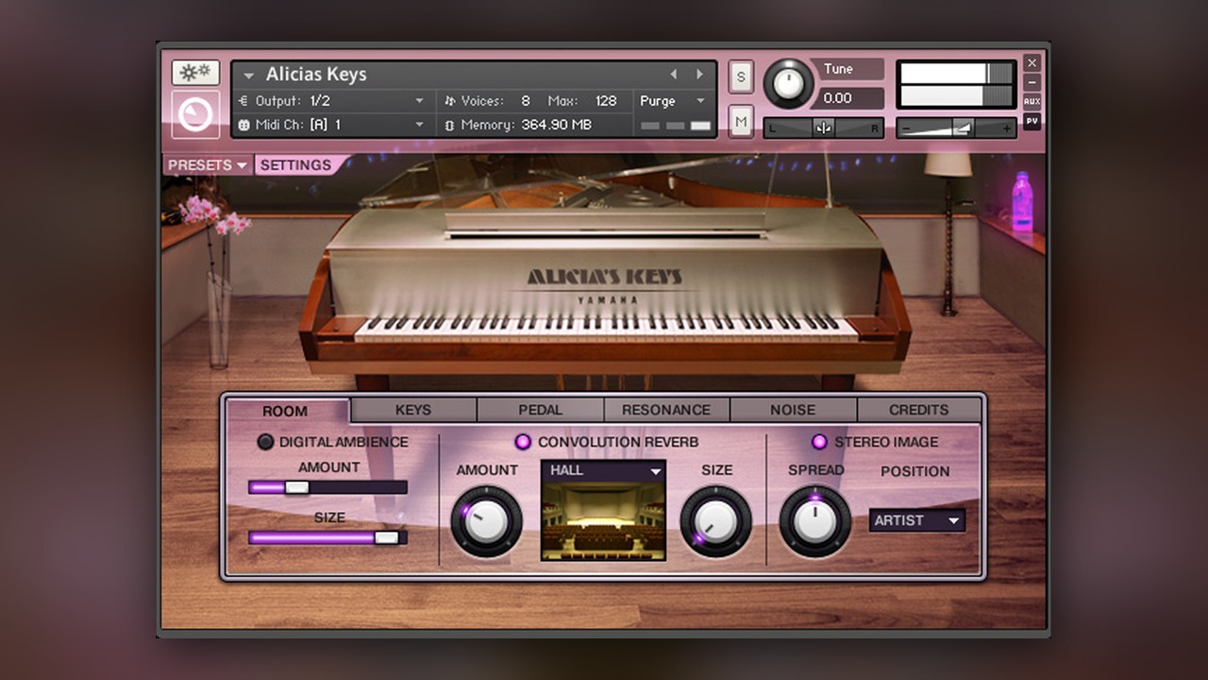
Task: Minimize the instrument header view
Action: coord(1032,82)
